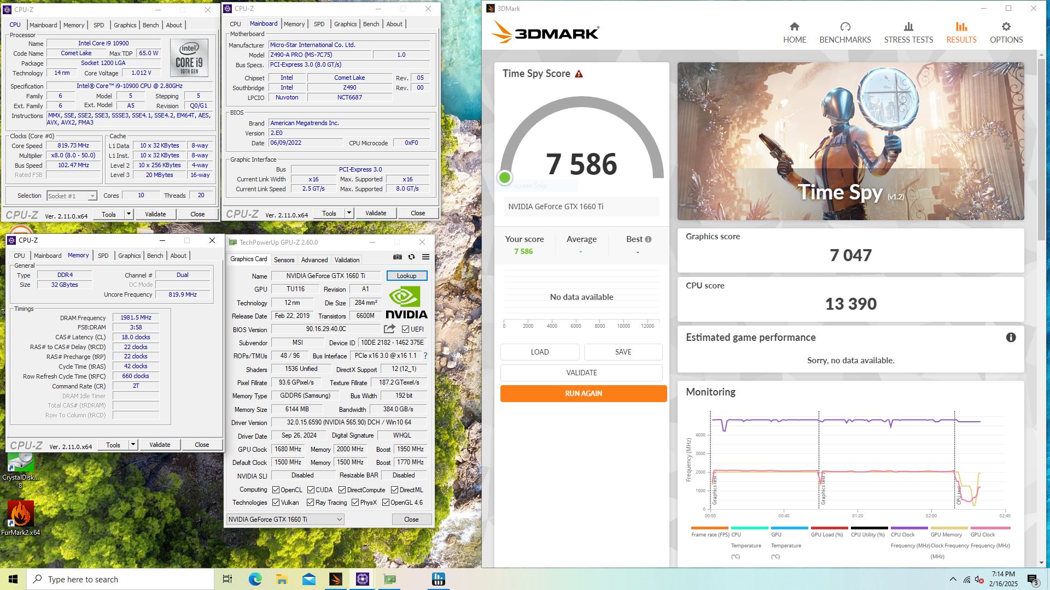This screenshot has width=1050, height=590.
Task: Open the RESULTS tab in 3DMark
Action: (961, 33)
